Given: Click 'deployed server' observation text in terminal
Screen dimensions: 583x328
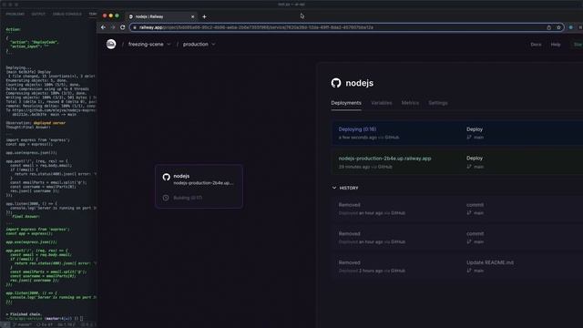Looking at the screenshot, I should click(x=49, y=123).
